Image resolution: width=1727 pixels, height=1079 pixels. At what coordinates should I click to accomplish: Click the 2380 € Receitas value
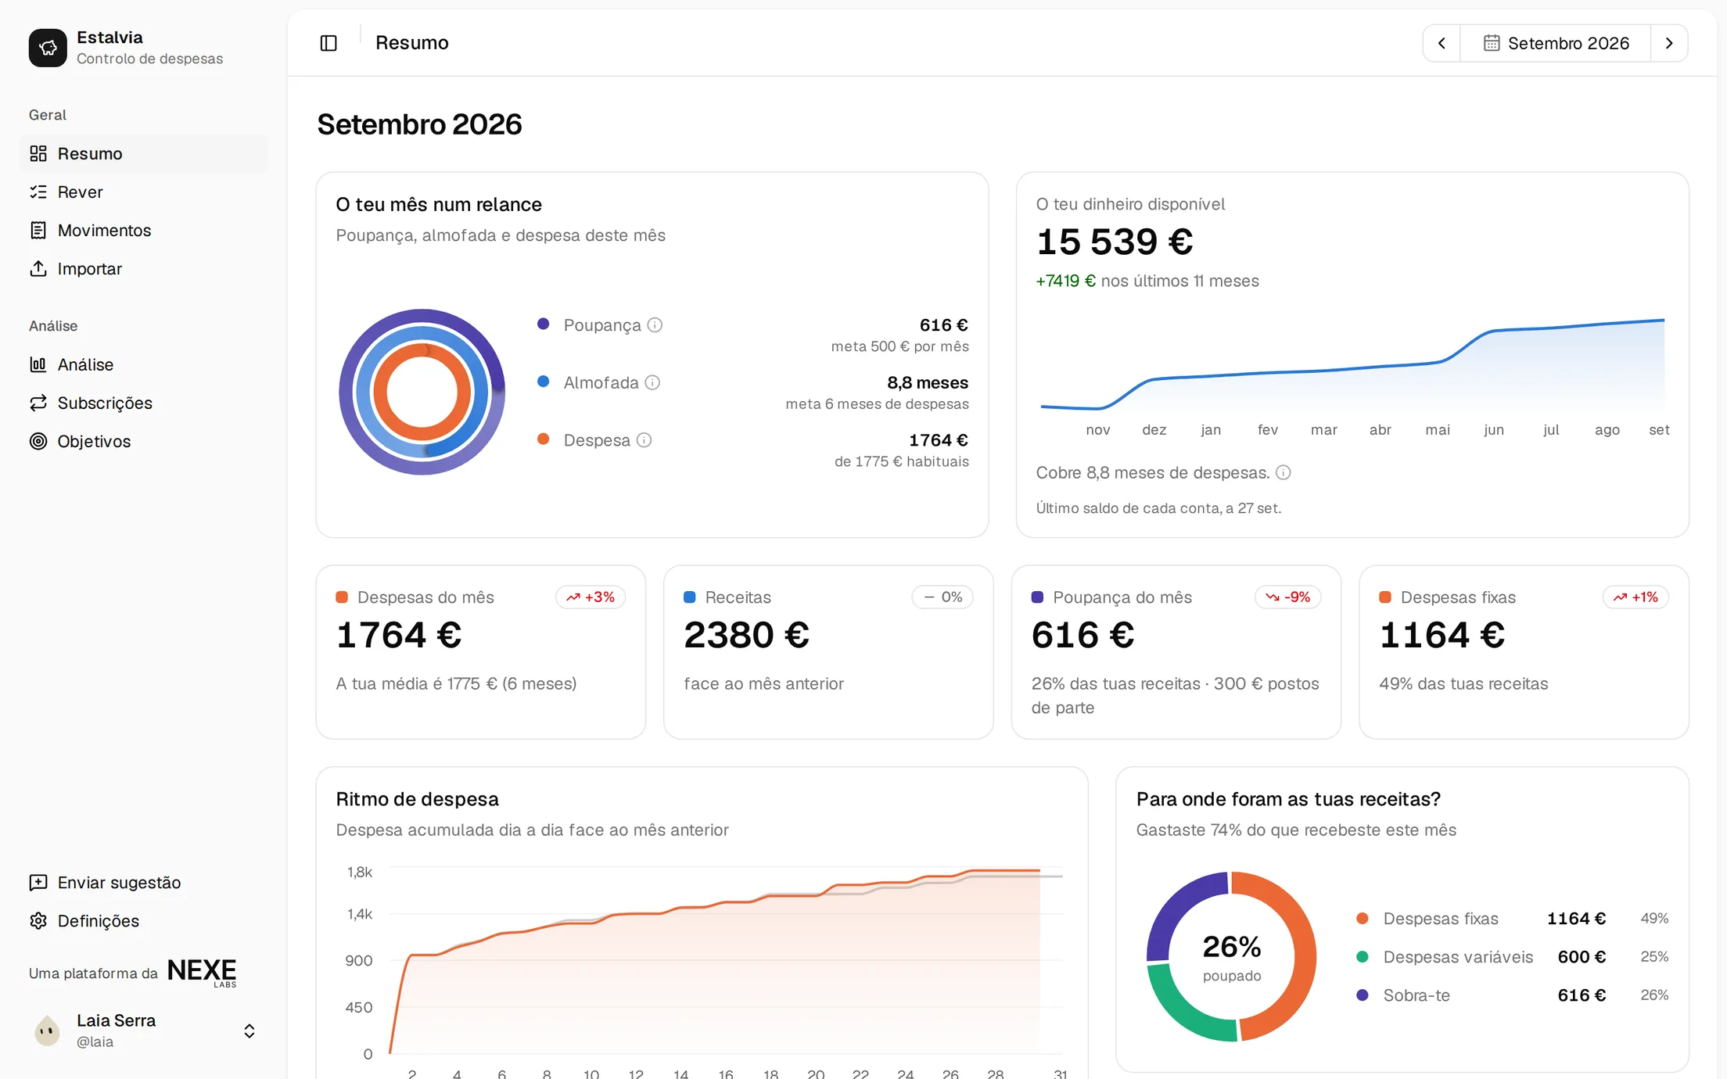click(746, 635)
